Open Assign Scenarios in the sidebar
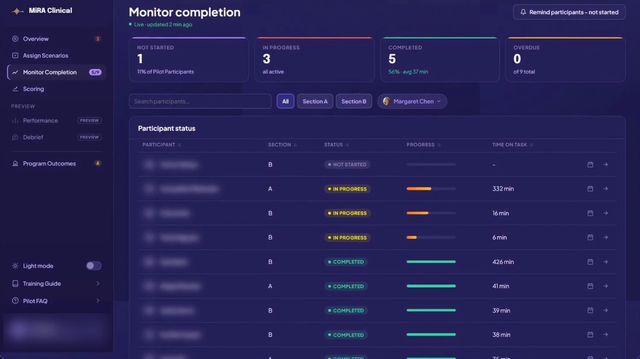This screenshot has height=359, width=640. point(56,55)
